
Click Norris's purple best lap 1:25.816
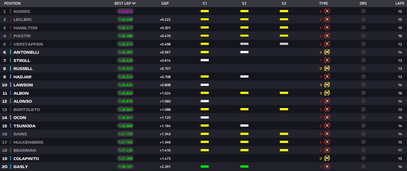click(x=125, y=11)
